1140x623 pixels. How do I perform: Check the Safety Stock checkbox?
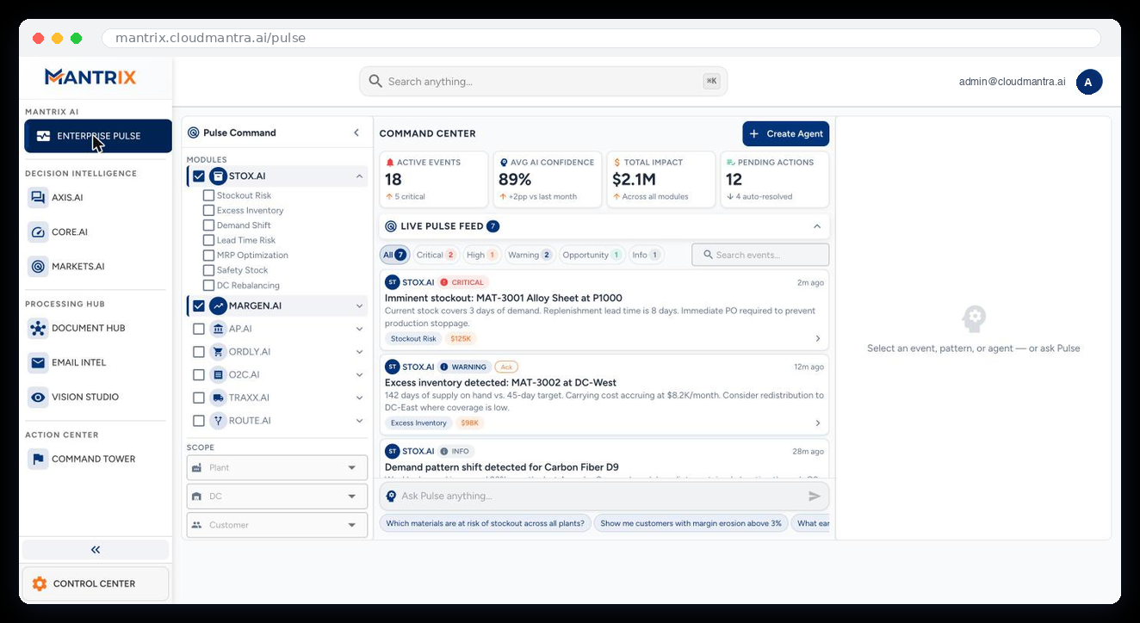click(208, 270)
